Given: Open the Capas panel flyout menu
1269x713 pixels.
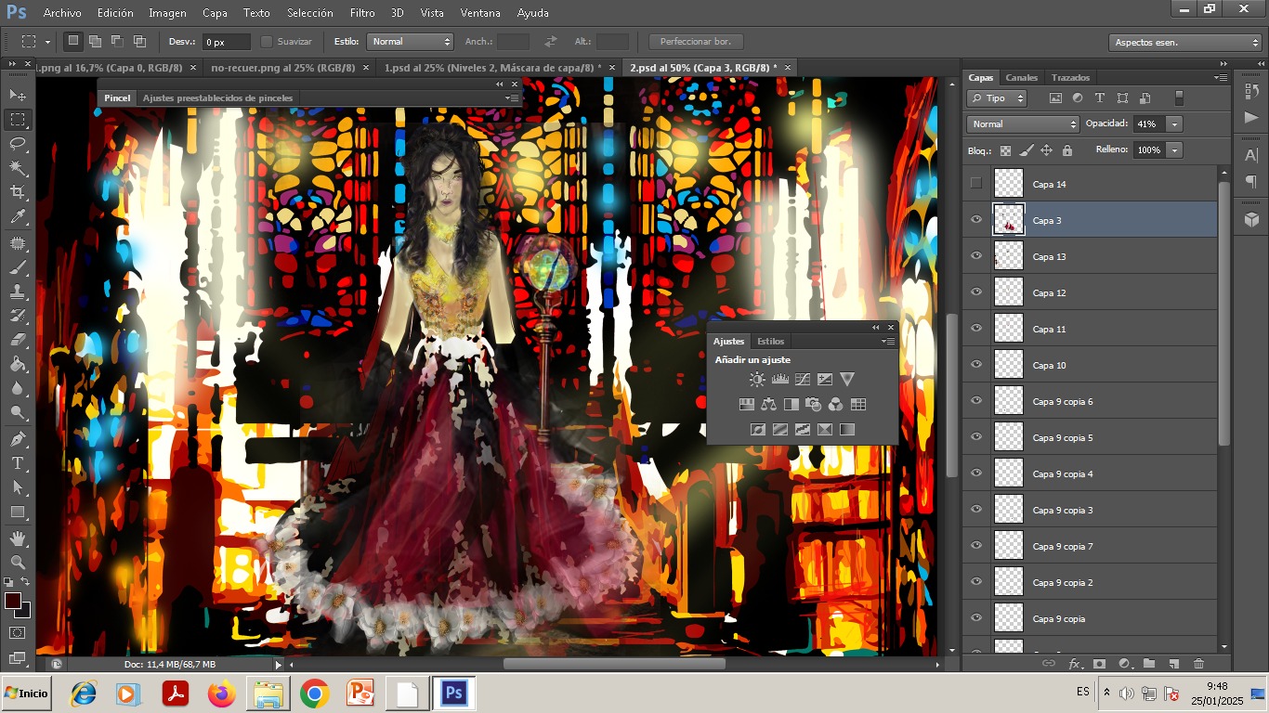Looking at the screenshot, I should click(x=1222, y=78).
